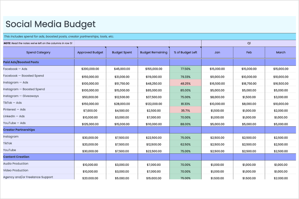299x199 pixels.
Task: Select the Jan column header
Action: click(x=217, y=52)
